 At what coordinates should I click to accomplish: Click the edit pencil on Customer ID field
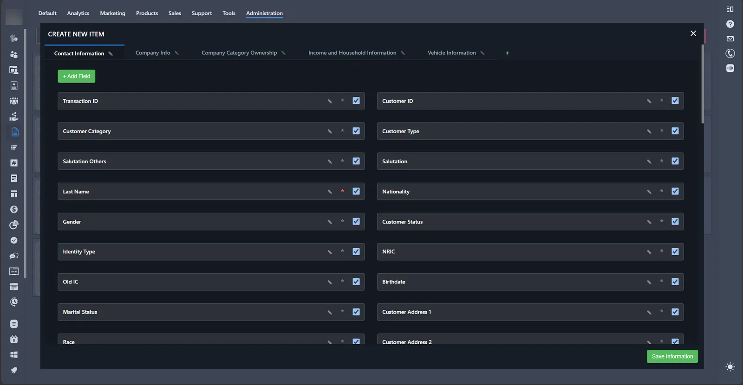point(649,101)
